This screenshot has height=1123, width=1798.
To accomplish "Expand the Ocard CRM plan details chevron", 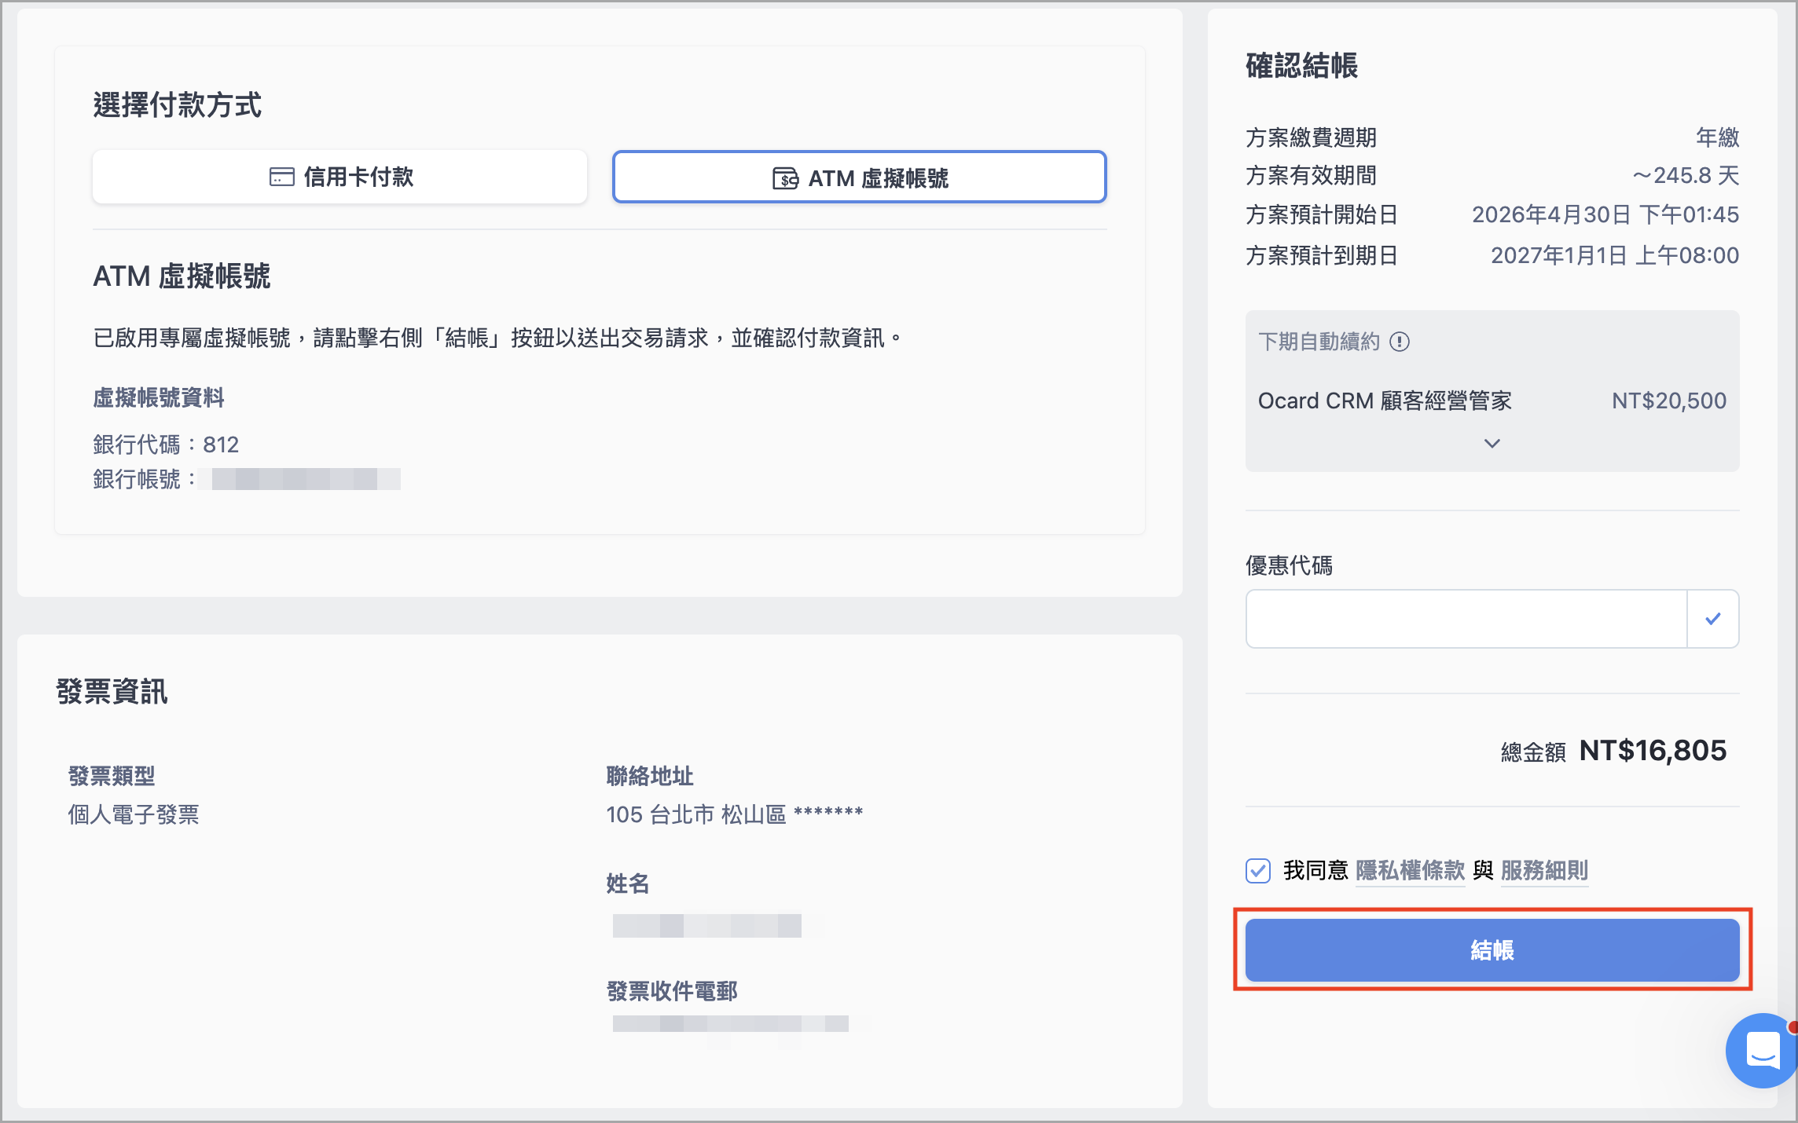I will (x=1492, y=444).
